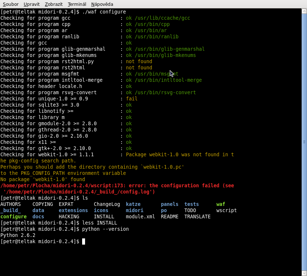Click the path /usr/bin/ranlib
Screen dimensions: 307x276
point(157,37)
